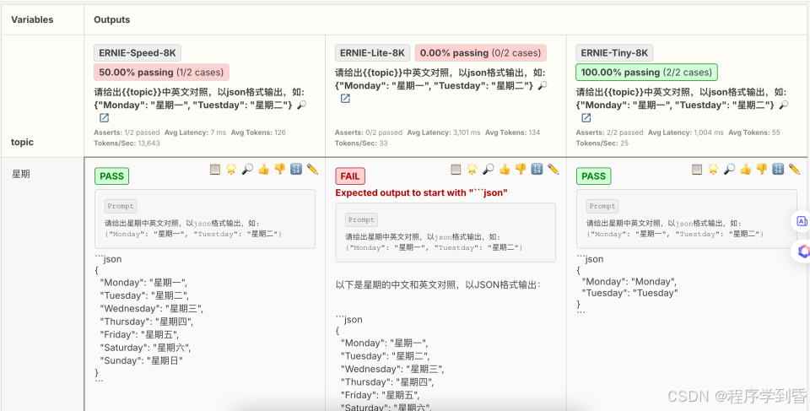Click the 100.00% passing badge
Screen dimensions: 810x411
coord(647,73)
